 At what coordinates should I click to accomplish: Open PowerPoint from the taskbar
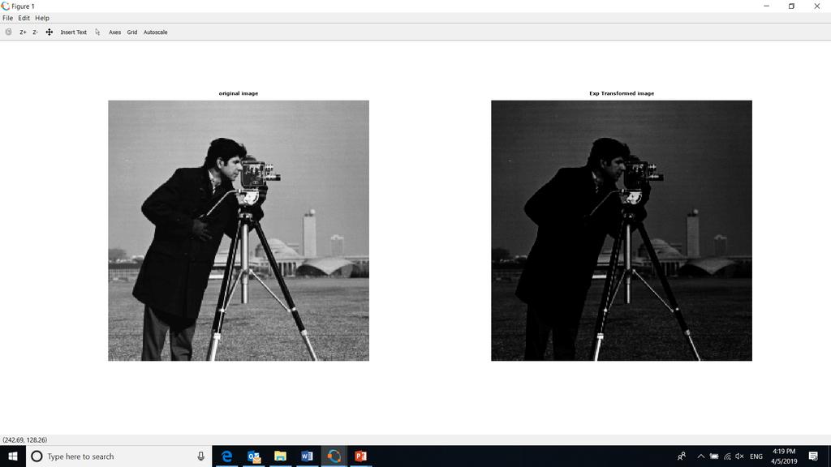coord(360,456)
